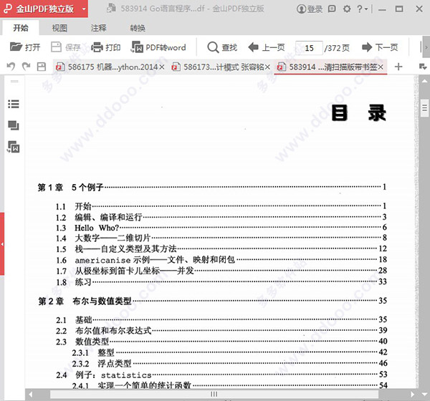Click the horizontal scrollbar left arrow
The height and width of the screenshot is (401, 430).
coord(30,394)
